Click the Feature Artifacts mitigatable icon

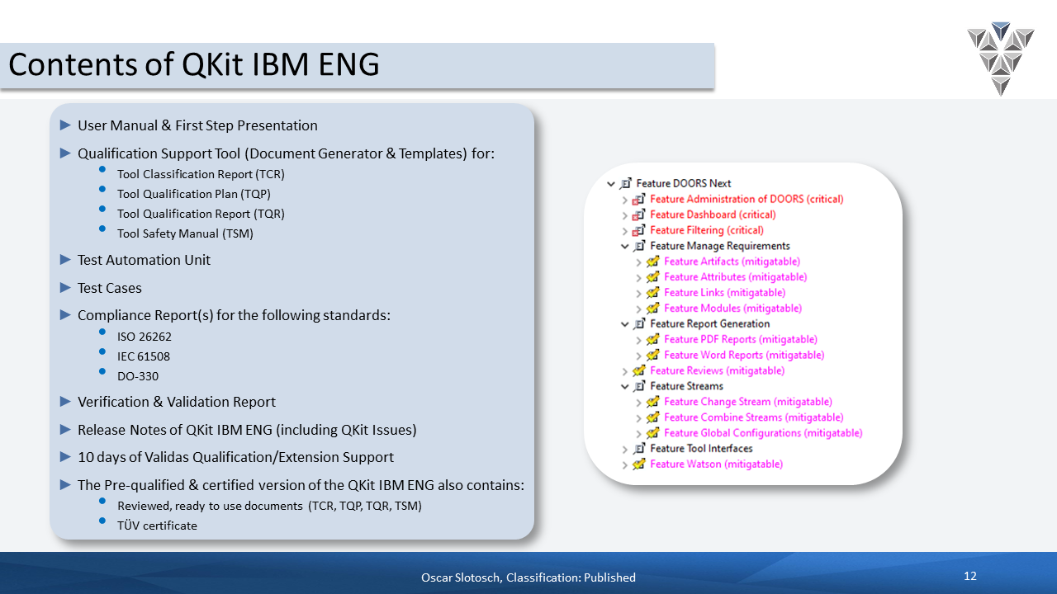[653, 262]
